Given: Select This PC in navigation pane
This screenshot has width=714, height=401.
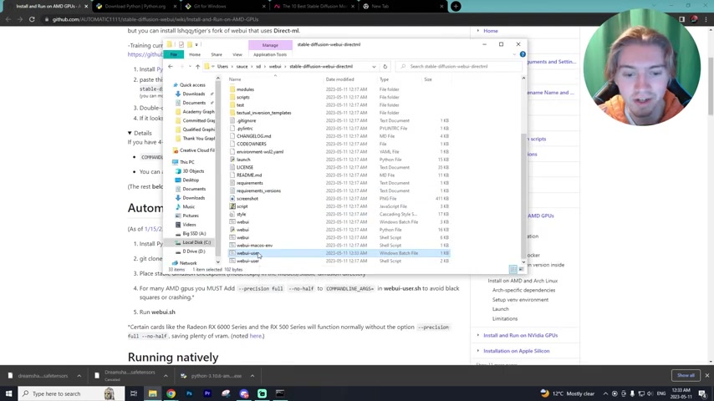Looking at the screenshot, I should [x=186, y=162].
